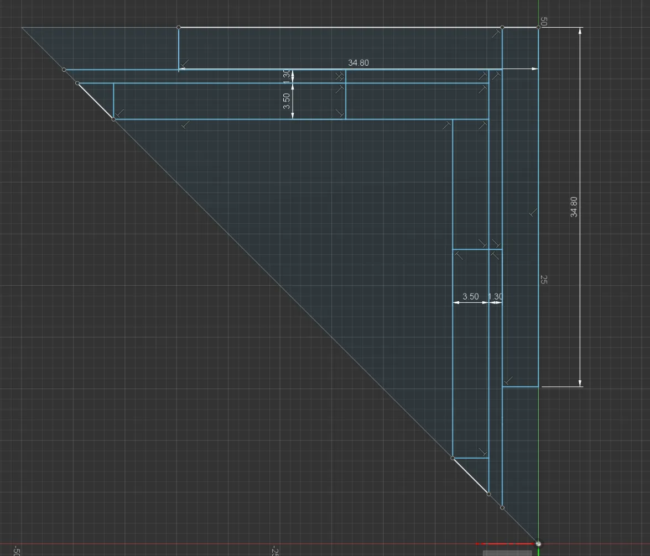
Task: Click the axis label 50 at the top right
Action: (544, 21)
